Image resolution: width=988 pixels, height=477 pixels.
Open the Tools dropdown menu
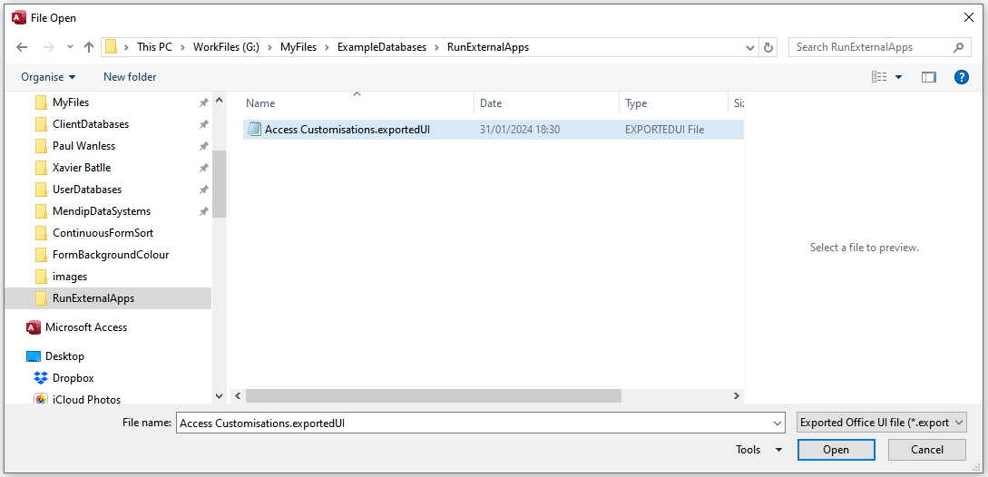point(758,449)
